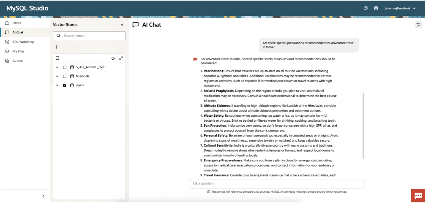Open the help question mark icon
The image size is (425, 203).
366,8
